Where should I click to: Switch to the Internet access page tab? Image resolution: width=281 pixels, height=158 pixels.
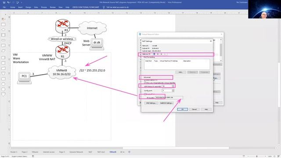[49, 152]
